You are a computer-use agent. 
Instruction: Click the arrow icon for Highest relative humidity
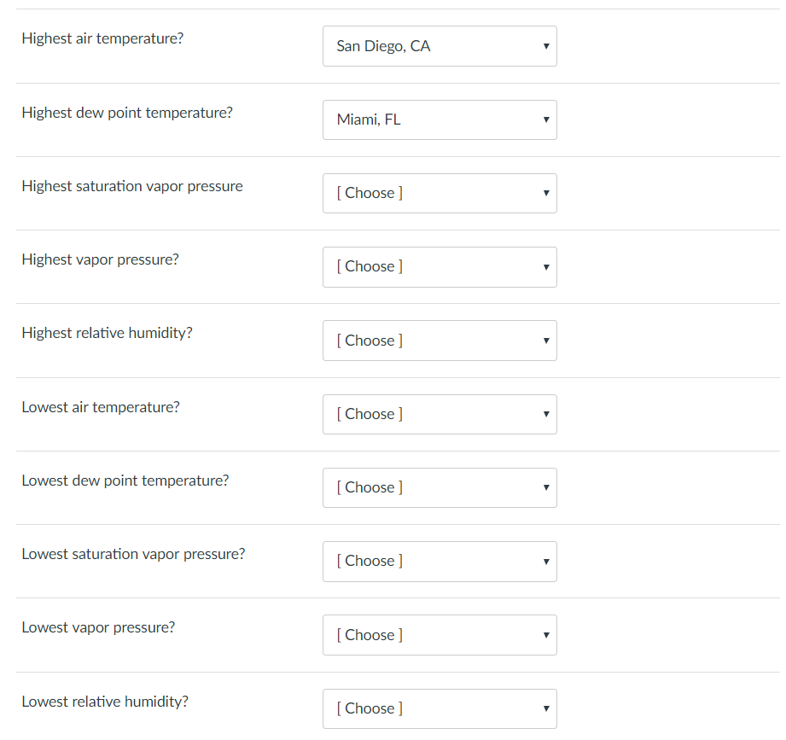(545, 341)
